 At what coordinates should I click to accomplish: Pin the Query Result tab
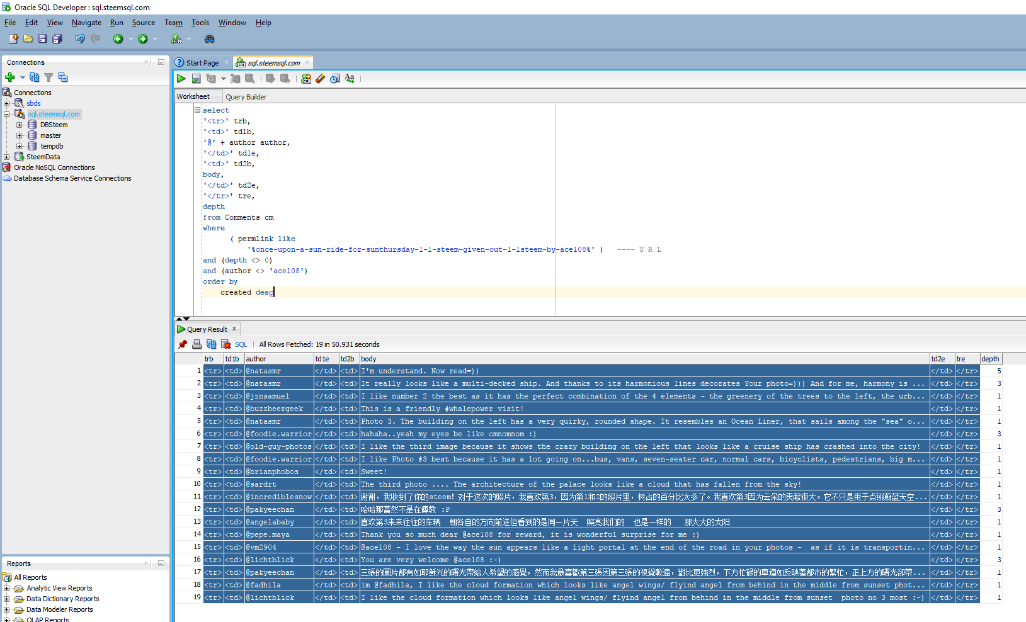[x=183, y=344]
